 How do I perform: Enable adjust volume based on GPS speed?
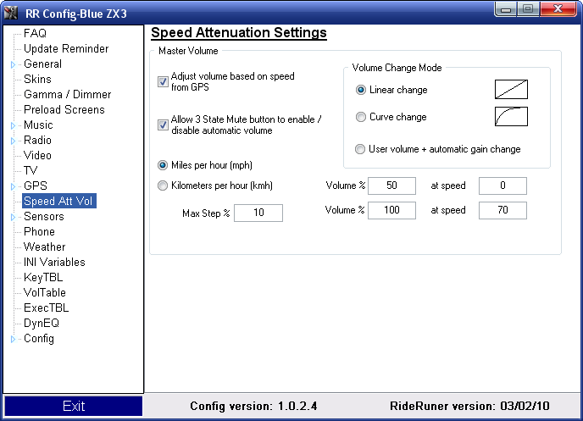[164, 82]
